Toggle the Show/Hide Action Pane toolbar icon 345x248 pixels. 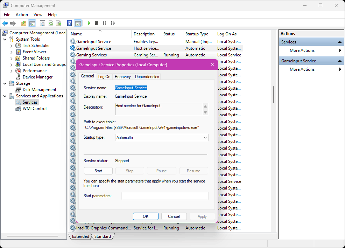tap(78, 23)
